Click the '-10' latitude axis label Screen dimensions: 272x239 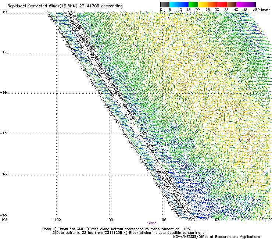point(3,12)
